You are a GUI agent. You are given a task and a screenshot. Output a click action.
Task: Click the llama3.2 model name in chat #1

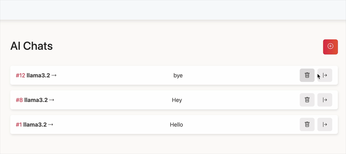coord(35,125)
